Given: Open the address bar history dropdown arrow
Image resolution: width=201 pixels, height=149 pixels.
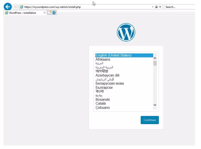Looking at the screenshot, I should [x=153, y=7].
